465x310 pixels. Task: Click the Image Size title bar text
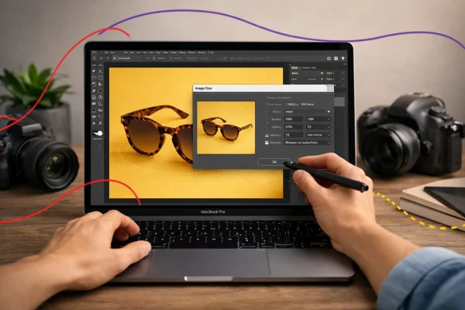click(203, 88)
